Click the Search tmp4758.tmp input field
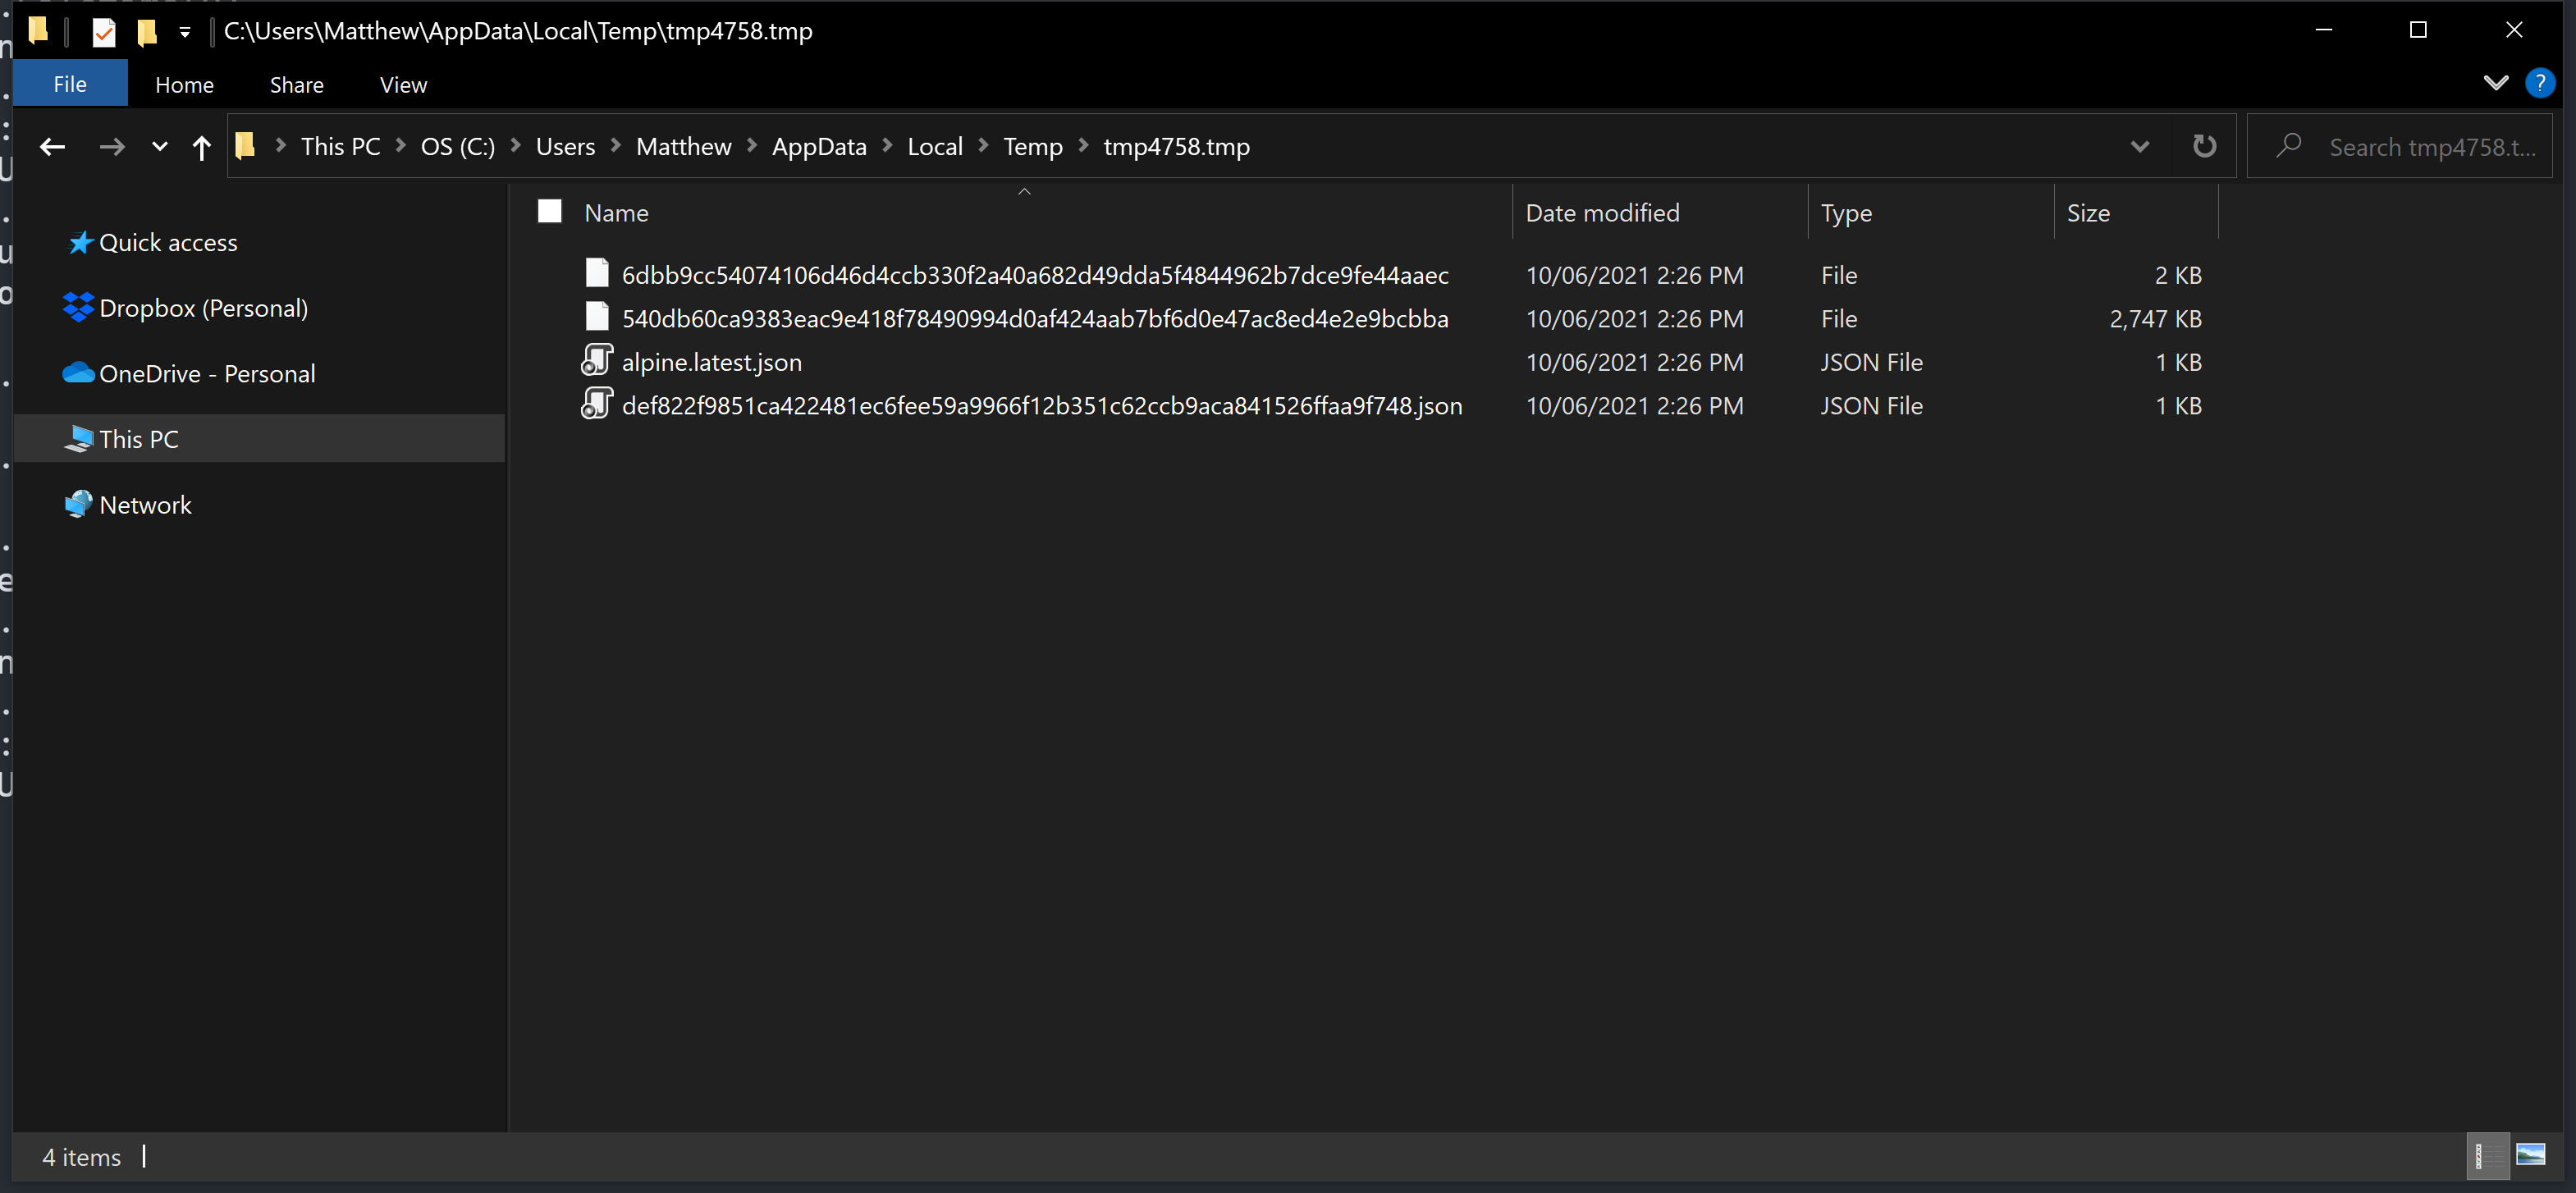Viewport: 2576px width, 1193px height. click(x=2430, y=147)
